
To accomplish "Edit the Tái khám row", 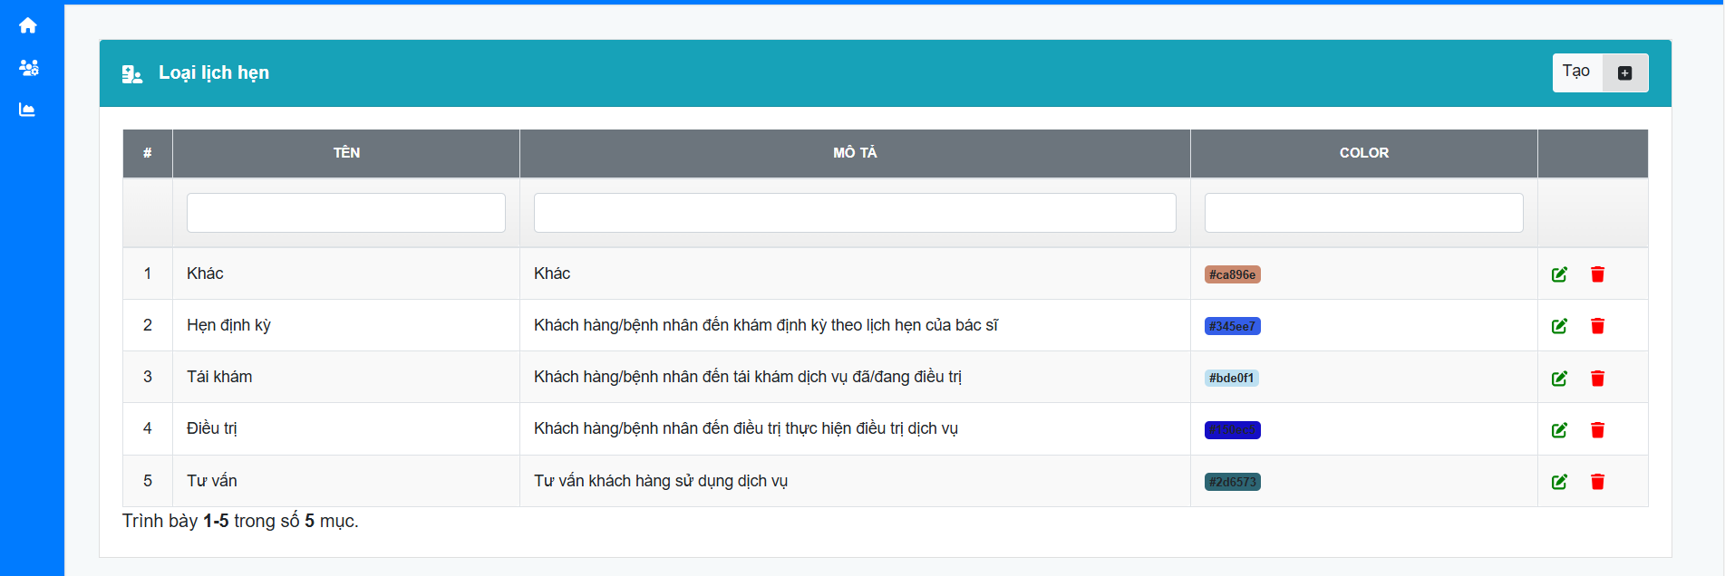I will (1559, 379).
